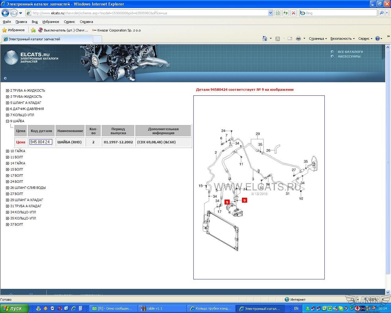Open the Favorites star button
391x313 pixels.
pos(13,30)
